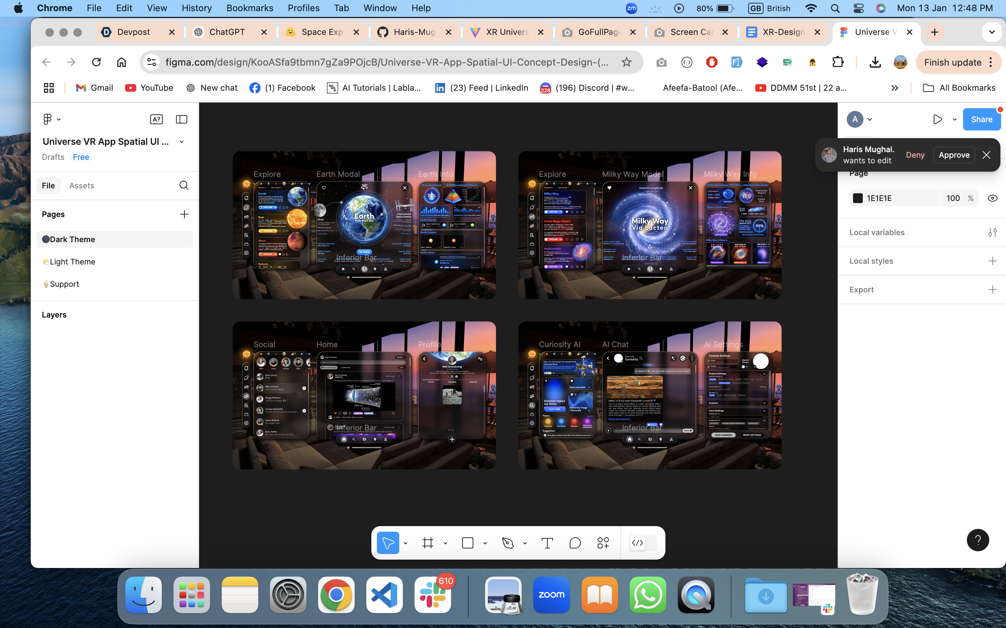Click the Present play icon
1006x628 pixels.
click(x=938, y=119)
